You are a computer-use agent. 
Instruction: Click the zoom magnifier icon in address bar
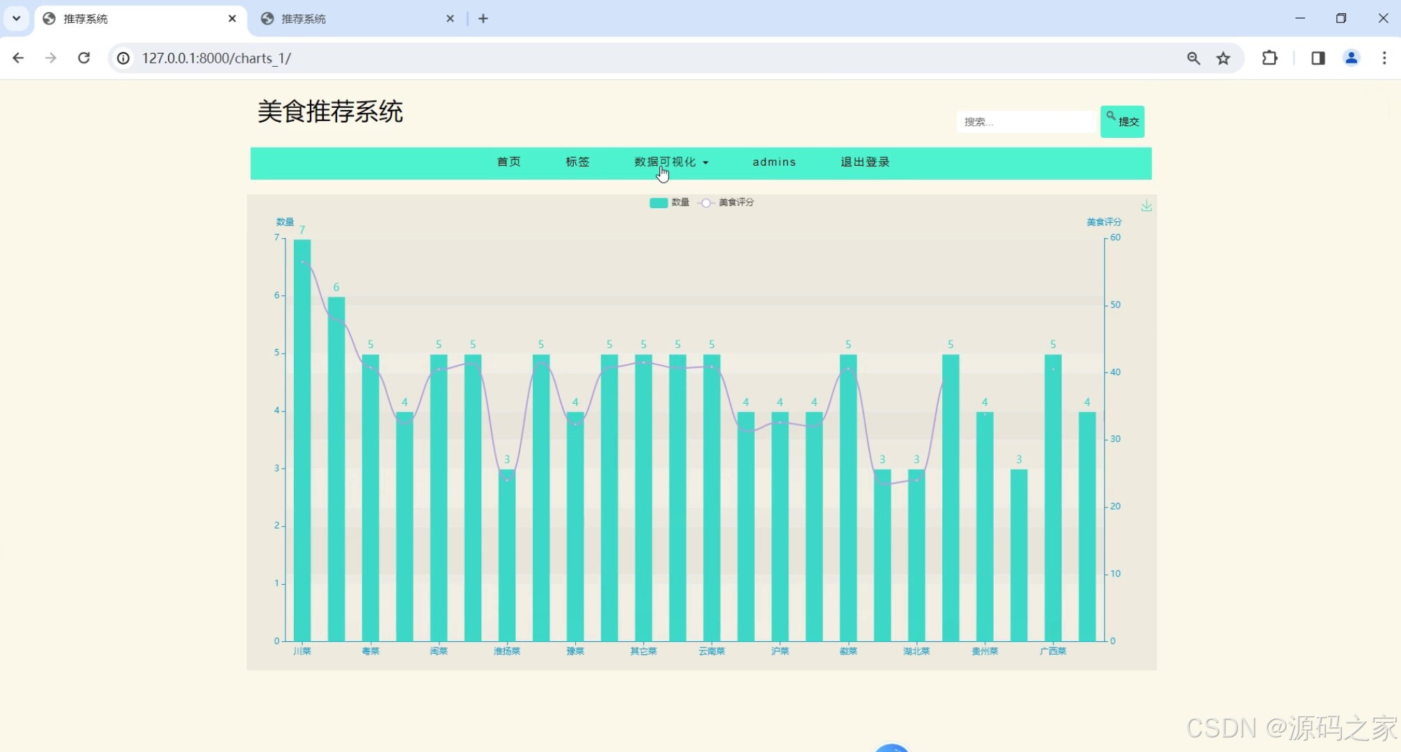point(1193,58)
